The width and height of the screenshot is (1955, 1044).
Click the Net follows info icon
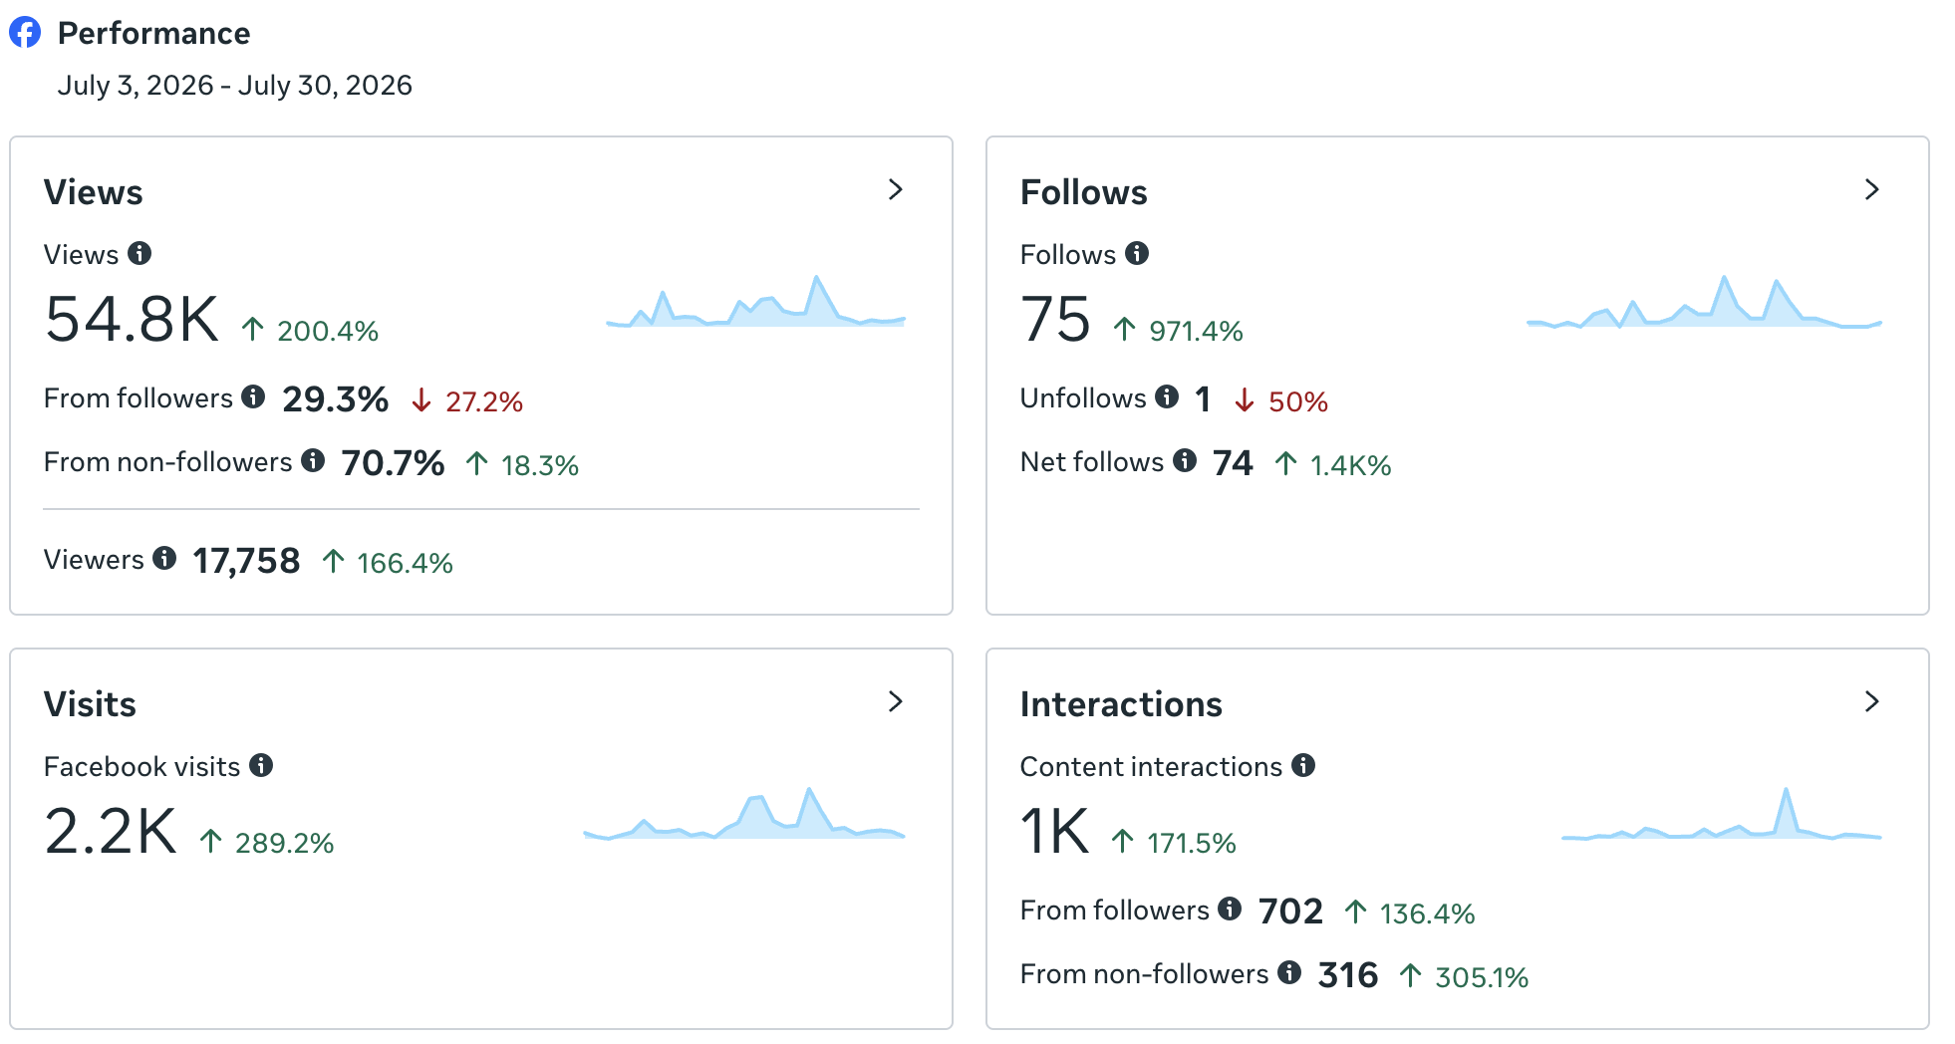click(x=1185, y=460)
